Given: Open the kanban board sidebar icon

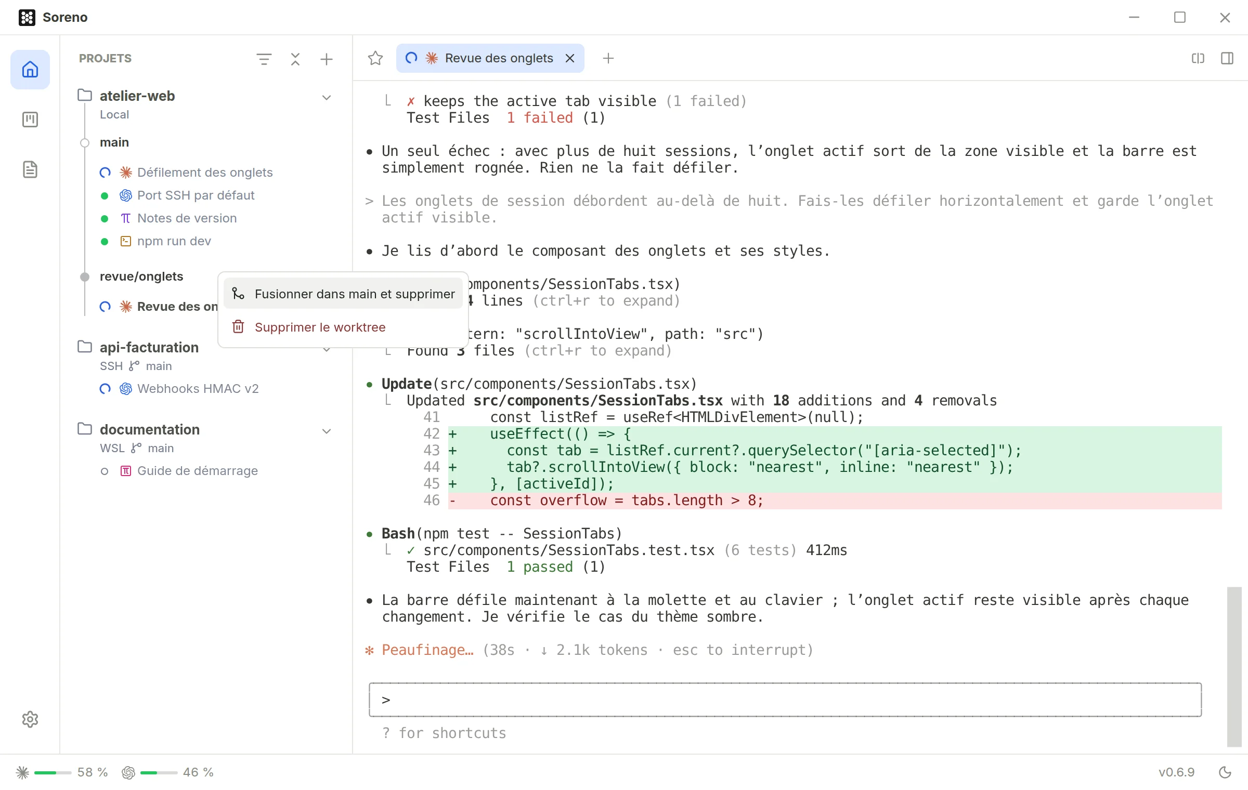Looking at the screenshot, I should pyautogui.click(x=30, y=120).
